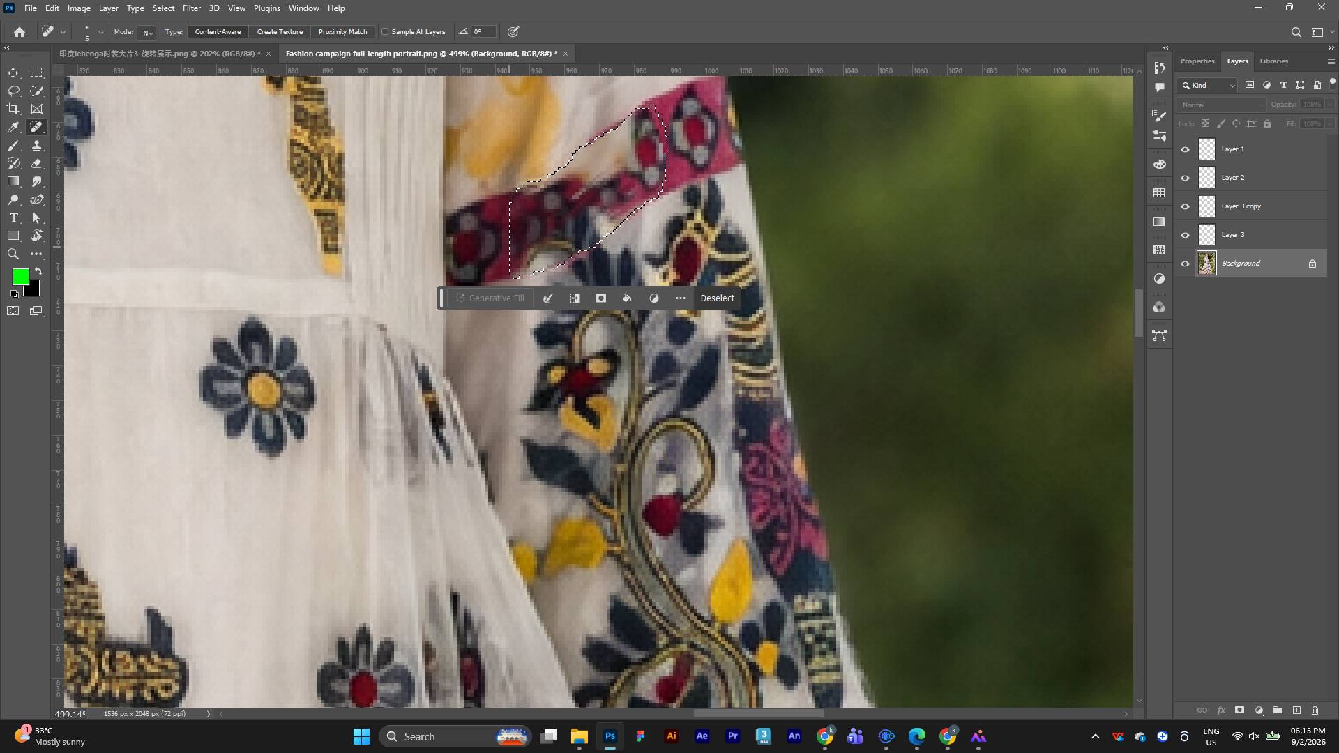Select the Lasso tool
1339x753 pixels.
click(13, 91)
